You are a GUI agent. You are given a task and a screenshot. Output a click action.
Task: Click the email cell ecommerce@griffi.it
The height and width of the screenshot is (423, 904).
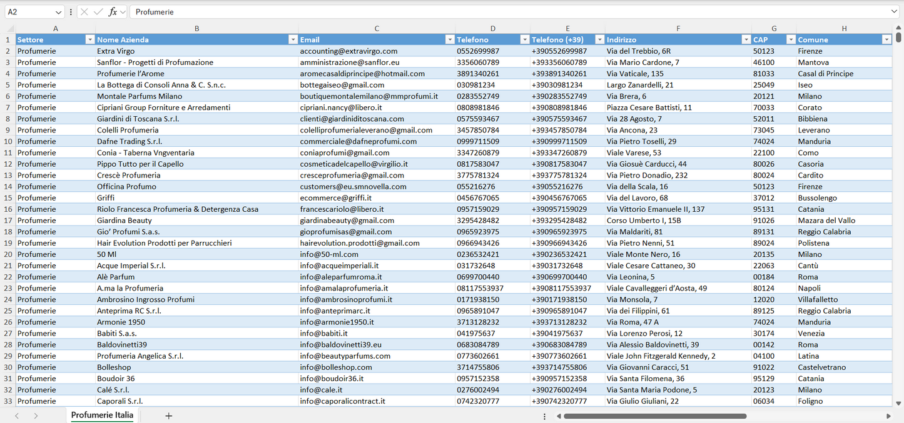(x=377, y=197)
